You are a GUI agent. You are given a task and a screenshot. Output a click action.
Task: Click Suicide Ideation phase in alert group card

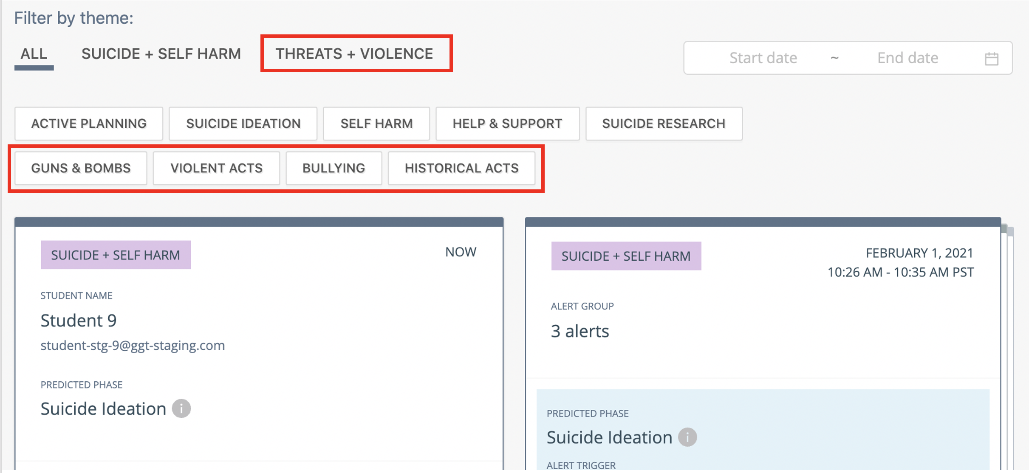[609, 437]
